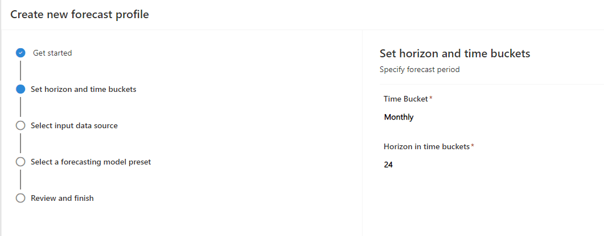
Task: Click the Create new forecast profile title
Action: tap(80, 15)
